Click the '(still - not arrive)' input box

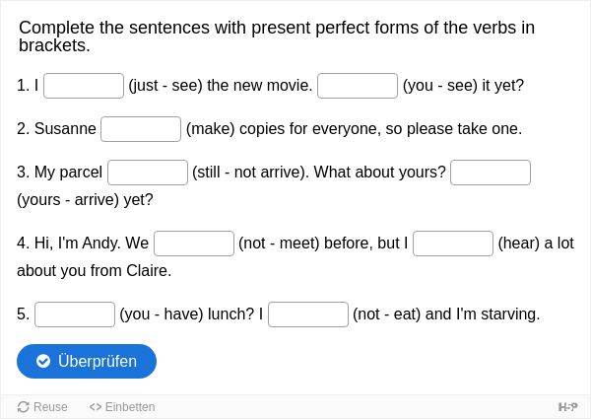coord(148,173)
